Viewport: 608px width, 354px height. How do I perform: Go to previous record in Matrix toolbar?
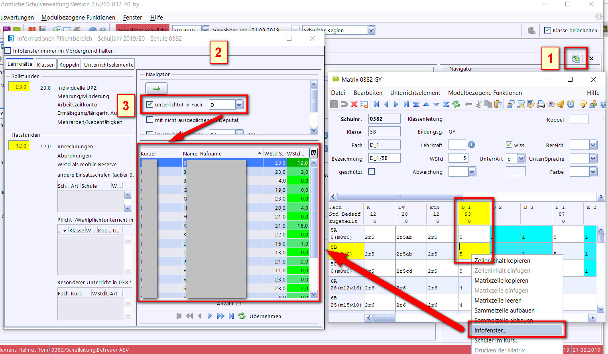click(386, 104)
